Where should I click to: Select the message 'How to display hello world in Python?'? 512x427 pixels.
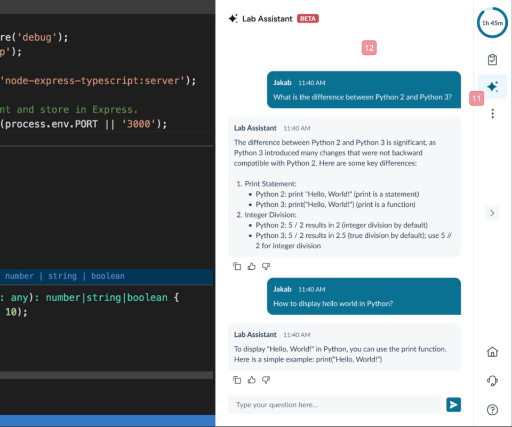333,304
